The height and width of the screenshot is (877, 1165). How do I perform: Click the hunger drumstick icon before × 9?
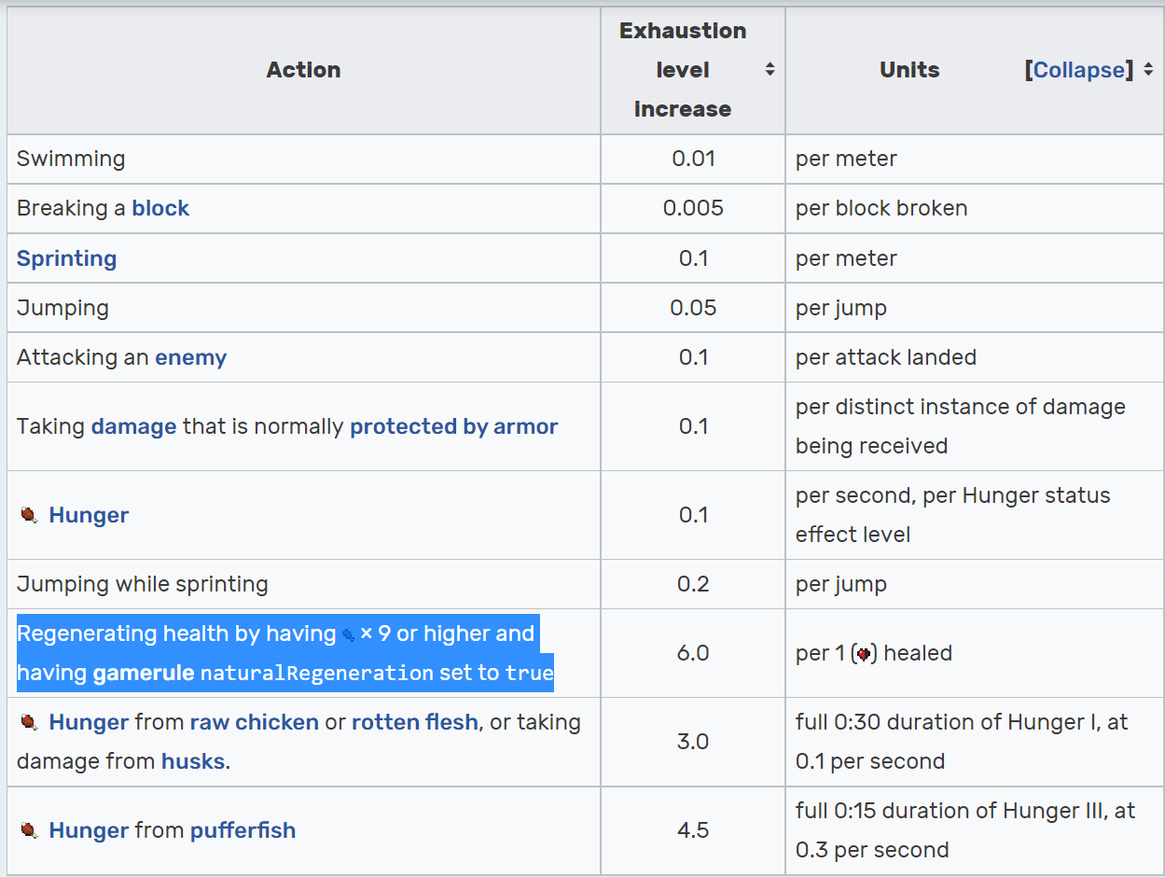tap(348, 635)
